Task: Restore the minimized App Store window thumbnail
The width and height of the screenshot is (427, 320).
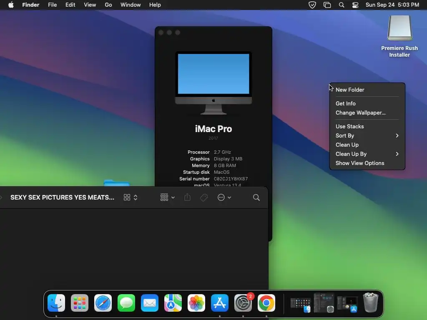Action: pos(347,304)
